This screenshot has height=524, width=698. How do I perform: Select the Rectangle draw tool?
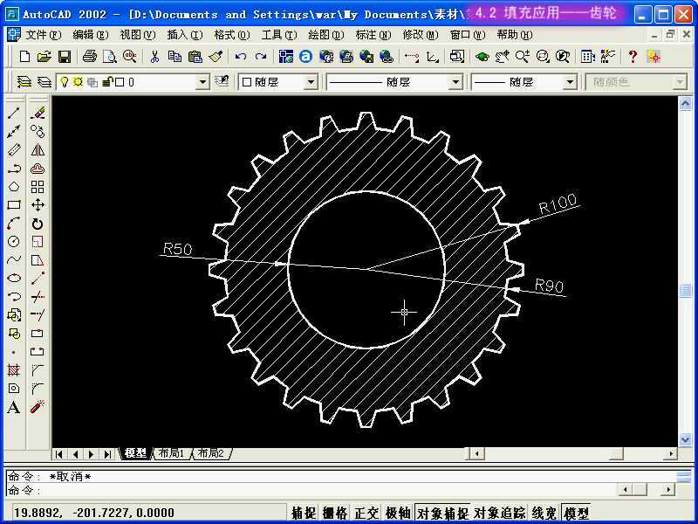pyautogui.click(x=14, y=205)
